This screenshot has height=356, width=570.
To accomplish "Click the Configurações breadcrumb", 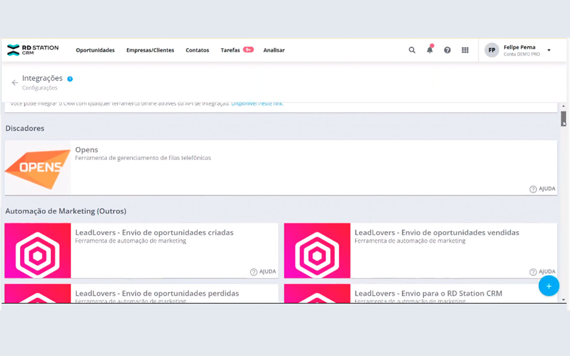I will [x=40, y=88].
